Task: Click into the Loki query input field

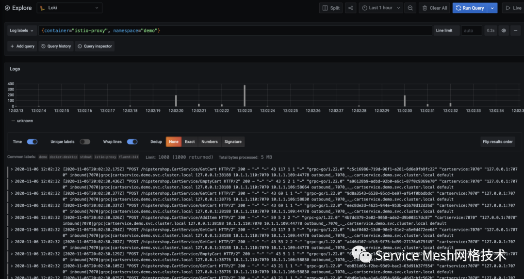Action: (x=235, y=31)
